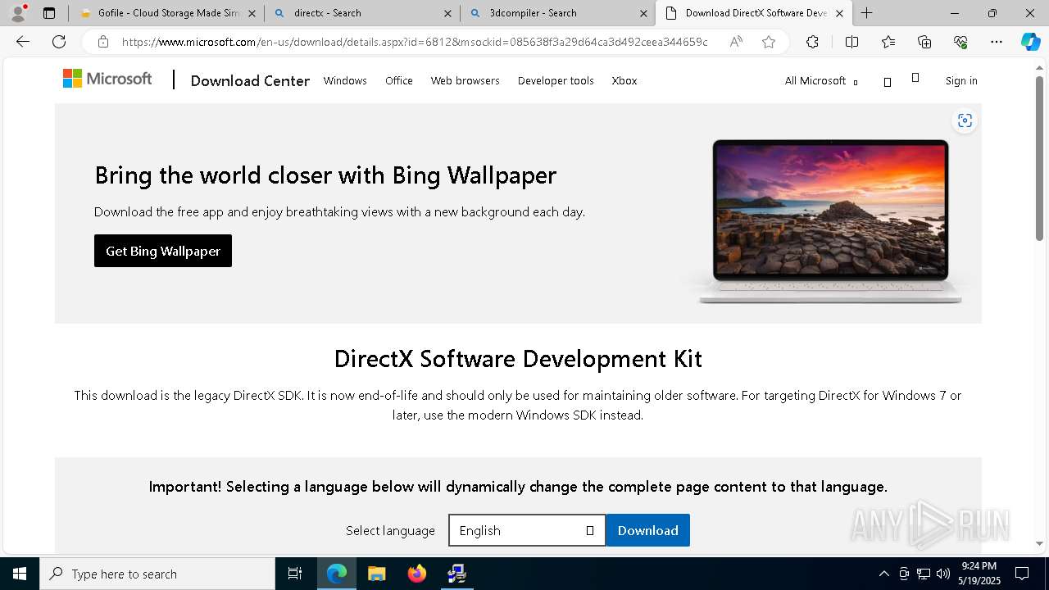The width and height of the screenshot is (1049, 590).
Task: Open Collections icon in toolbar
Action: pos(924,42)
